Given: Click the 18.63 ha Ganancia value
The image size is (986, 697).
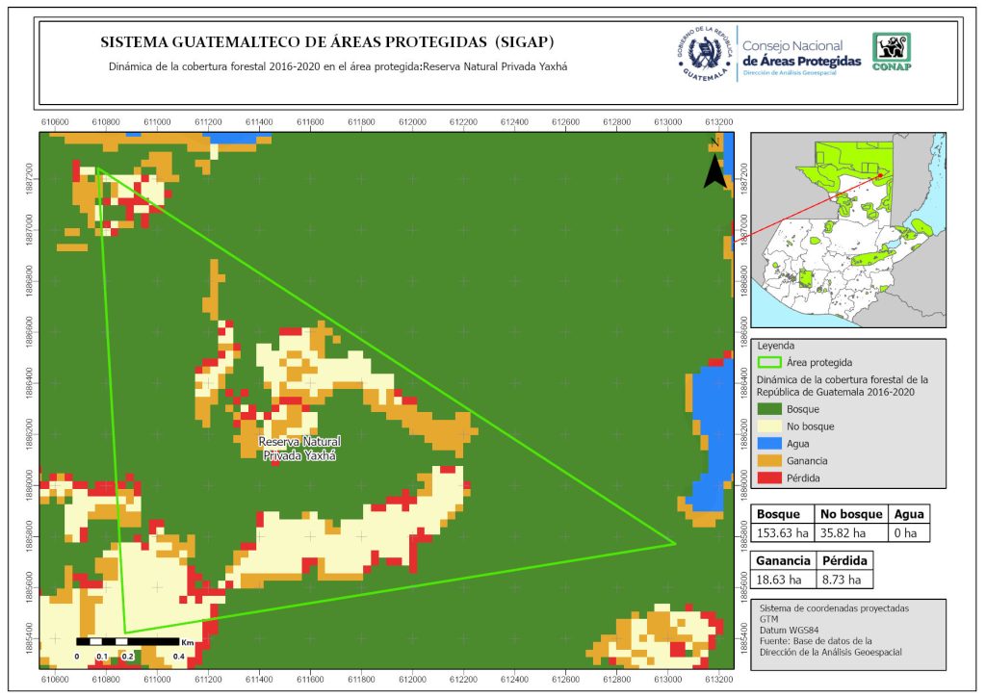Looking at the screenshot, I should point(782,579).
